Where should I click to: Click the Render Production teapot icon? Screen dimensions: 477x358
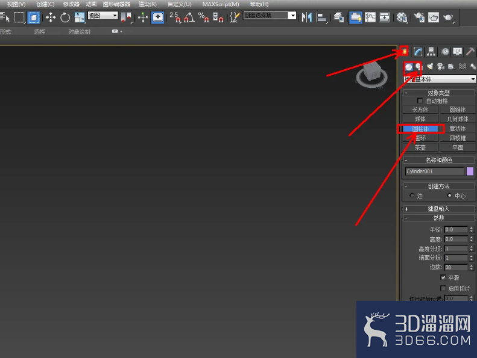[448, 17]
